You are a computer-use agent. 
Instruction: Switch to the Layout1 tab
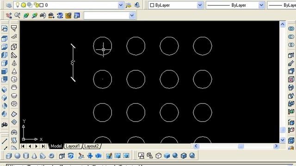pos(73,146)
